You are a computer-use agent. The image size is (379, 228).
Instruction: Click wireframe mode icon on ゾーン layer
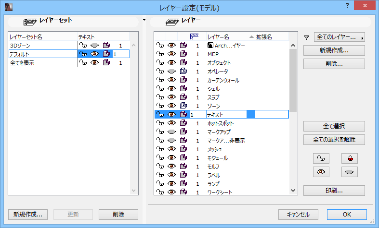tap(183, 106)
